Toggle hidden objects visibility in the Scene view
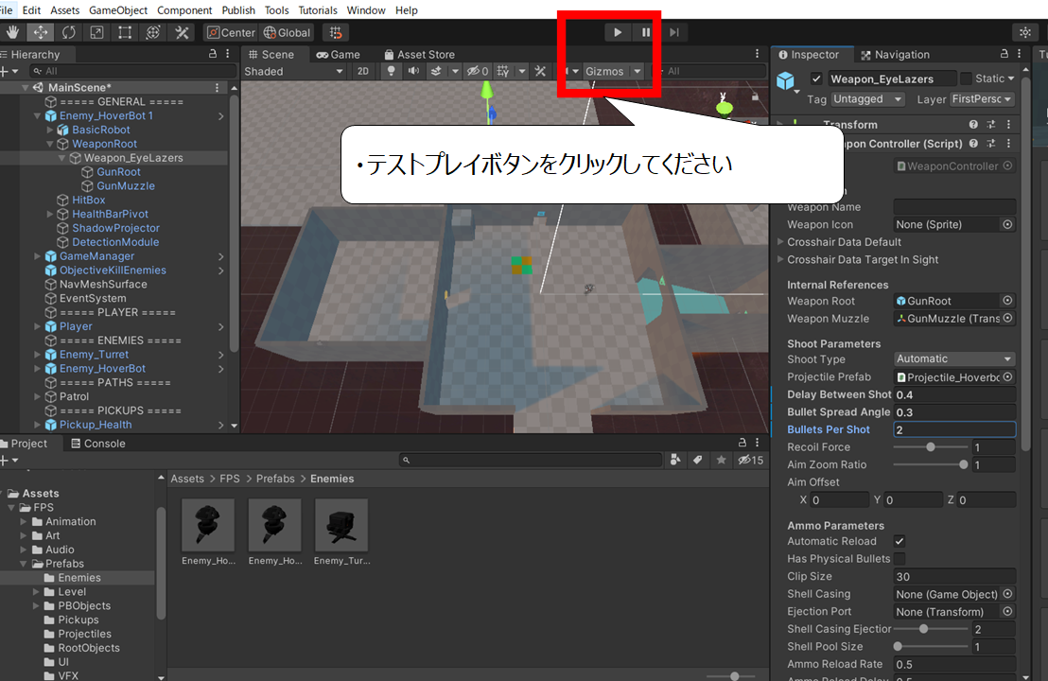The height and width of the screenshot is (681, 1048). [x=478, y=71]
